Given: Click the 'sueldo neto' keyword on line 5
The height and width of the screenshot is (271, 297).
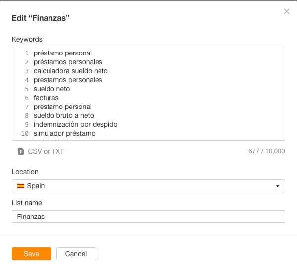Looking at the screenshot, I should click(51, 89).
